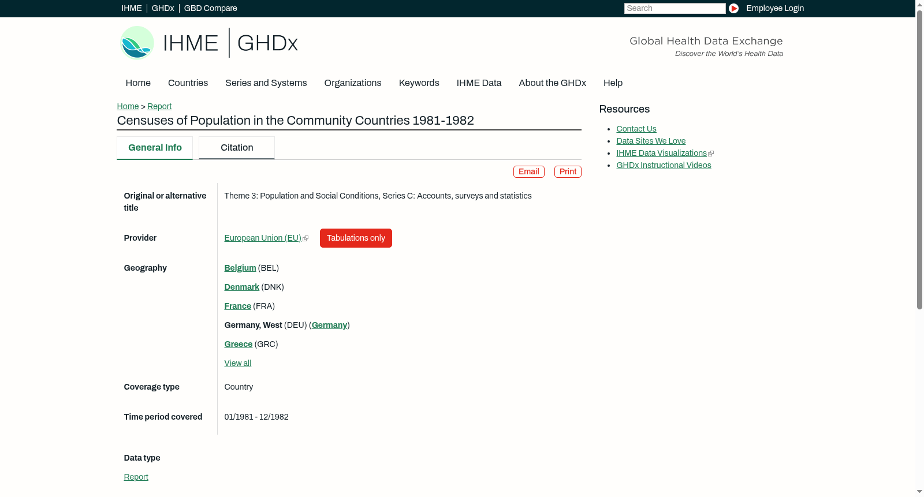This screenshot has height=497, width=924.
Task: Open the Series and Systems menu
Action: click(x=266, y=83)
